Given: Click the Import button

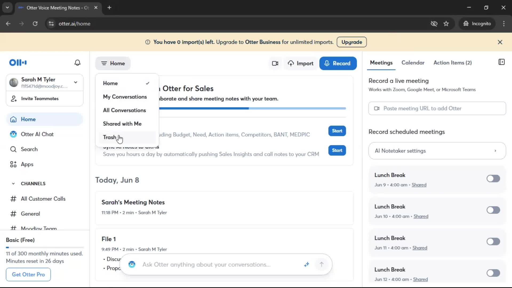Looking at the screenshot, I should point(301,63).
